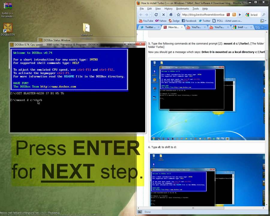Click the URL address field
270x216 pixels.
pos(203,15)
